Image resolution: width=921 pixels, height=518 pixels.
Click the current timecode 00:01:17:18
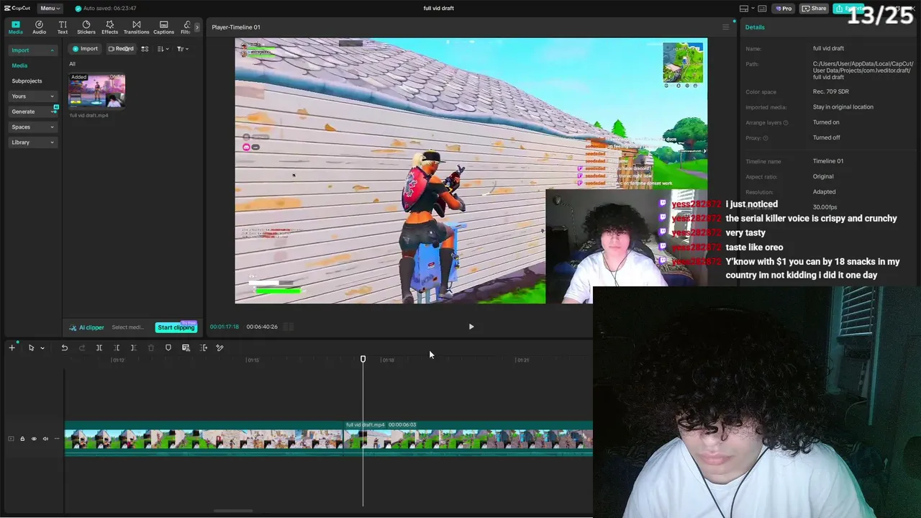224,327
